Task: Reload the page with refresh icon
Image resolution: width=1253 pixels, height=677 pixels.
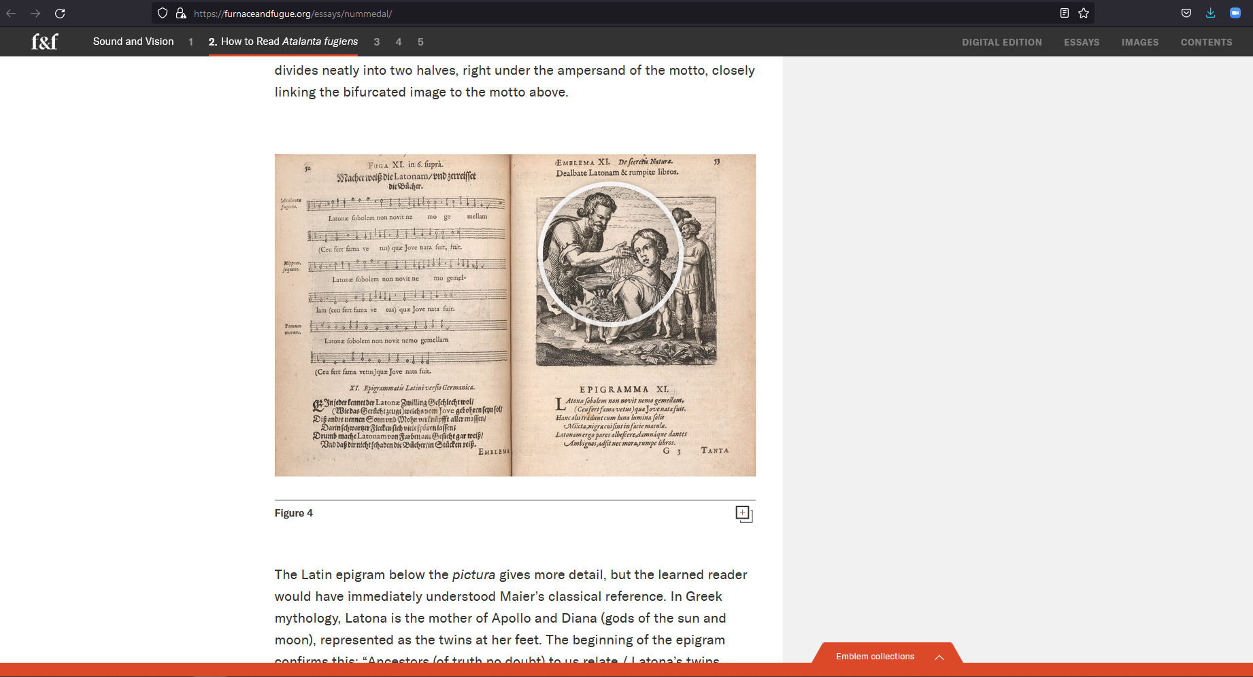Action: tap(60, 13)
